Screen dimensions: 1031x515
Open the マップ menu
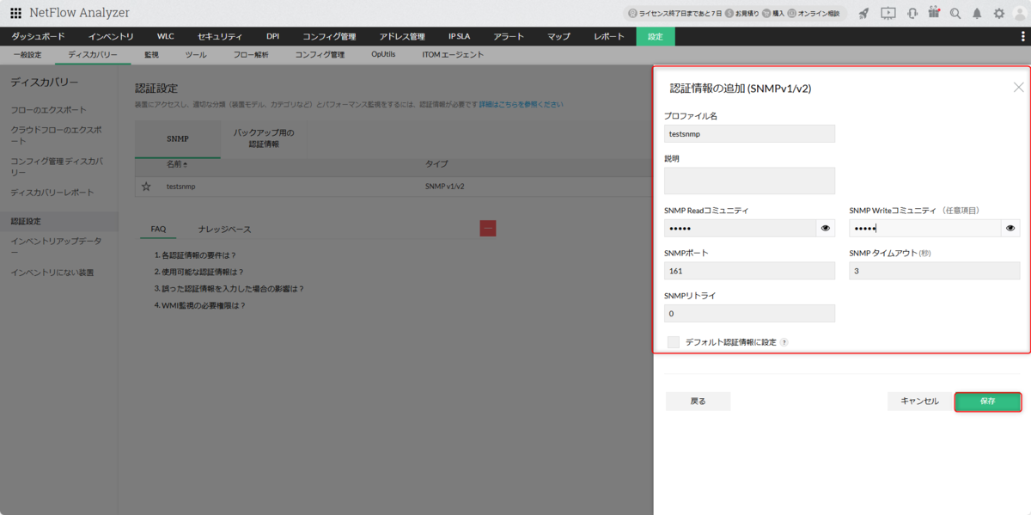pyautogui.click(x=558, y=36)
